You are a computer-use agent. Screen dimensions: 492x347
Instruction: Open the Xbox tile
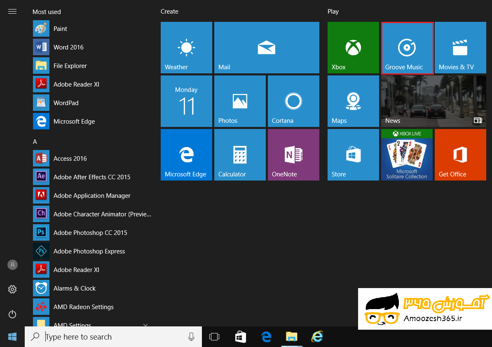point(353,47)
